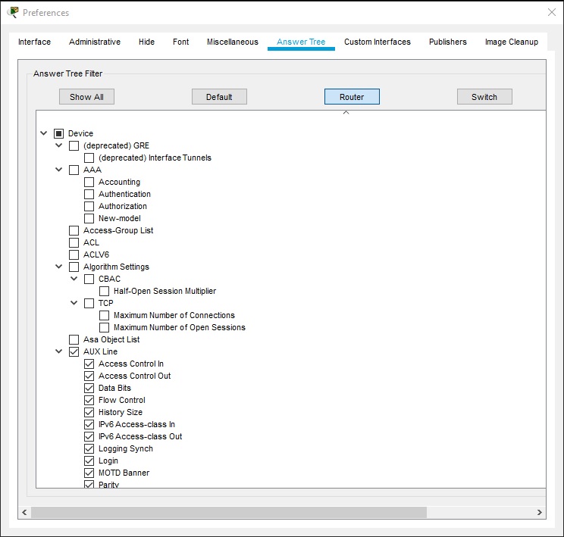Uncheck the IPv6 Access-class In checkbox

coord(89,424)
